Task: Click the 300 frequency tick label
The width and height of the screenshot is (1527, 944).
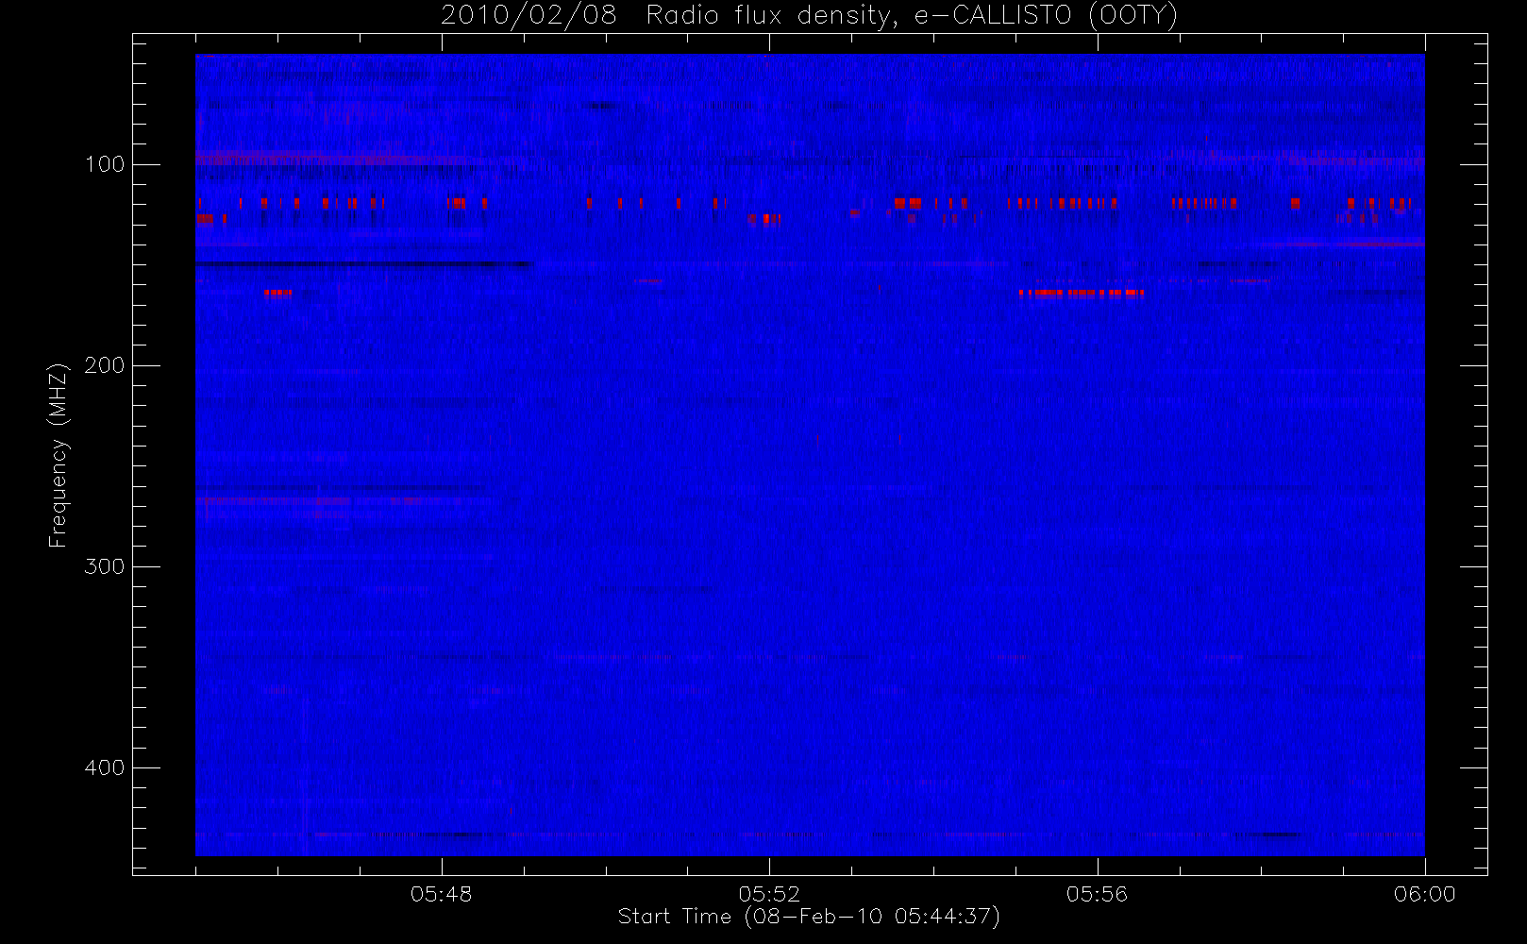Action: pos(104,566)
